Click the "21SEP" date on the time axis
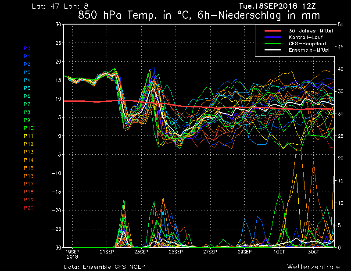Image resolution: width=351 pixels, height=271 pixels. [x=107, y=252]
